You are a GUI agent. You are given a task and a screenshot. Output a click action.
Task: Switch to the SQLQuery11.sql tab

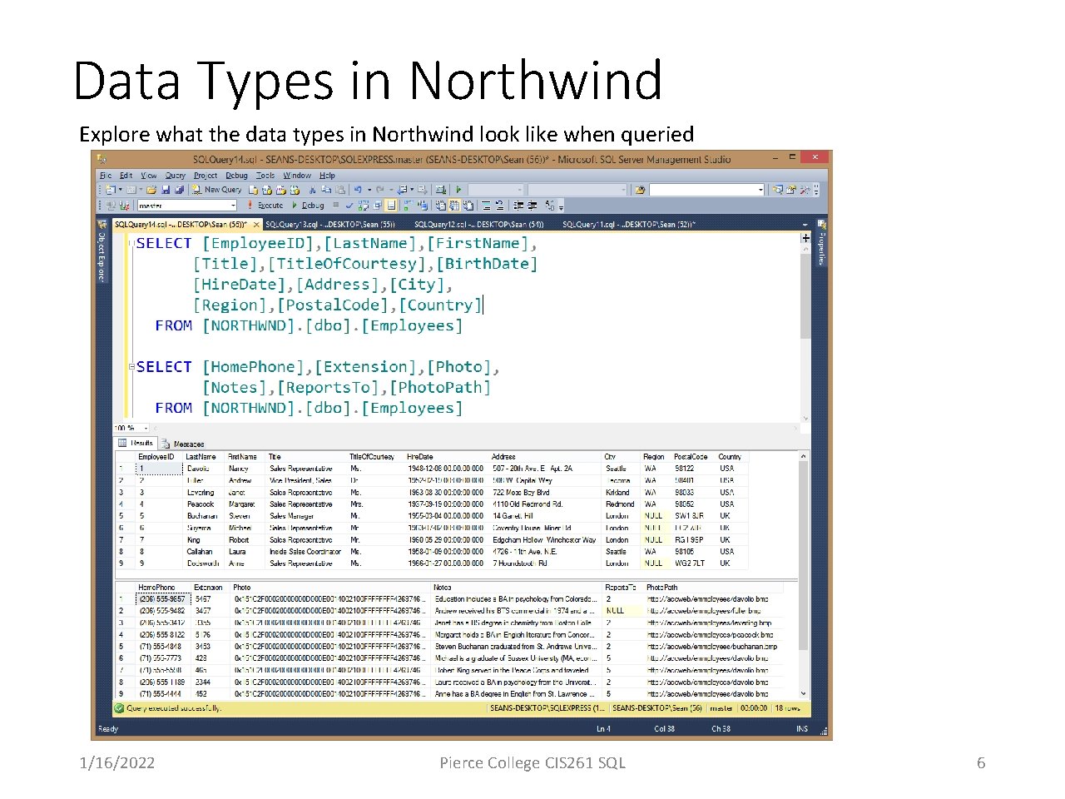coord(629,225)
